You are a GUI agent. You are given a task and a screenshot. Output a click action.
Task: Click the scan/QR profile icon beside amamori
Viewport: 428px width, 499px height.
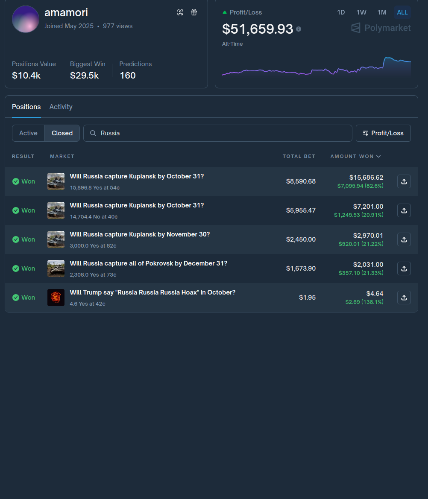[180, 12]
